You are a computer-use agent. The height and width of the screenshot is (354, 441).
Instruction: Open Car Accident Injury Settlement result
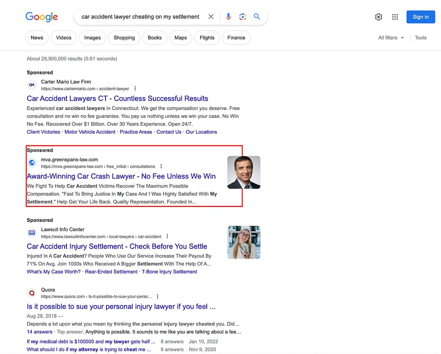pyautogui.click(x=117, y=246)
